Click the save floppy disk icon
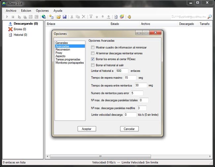This screenshot has height=167, width=215. pyautogui.click(x=64, y=17)
